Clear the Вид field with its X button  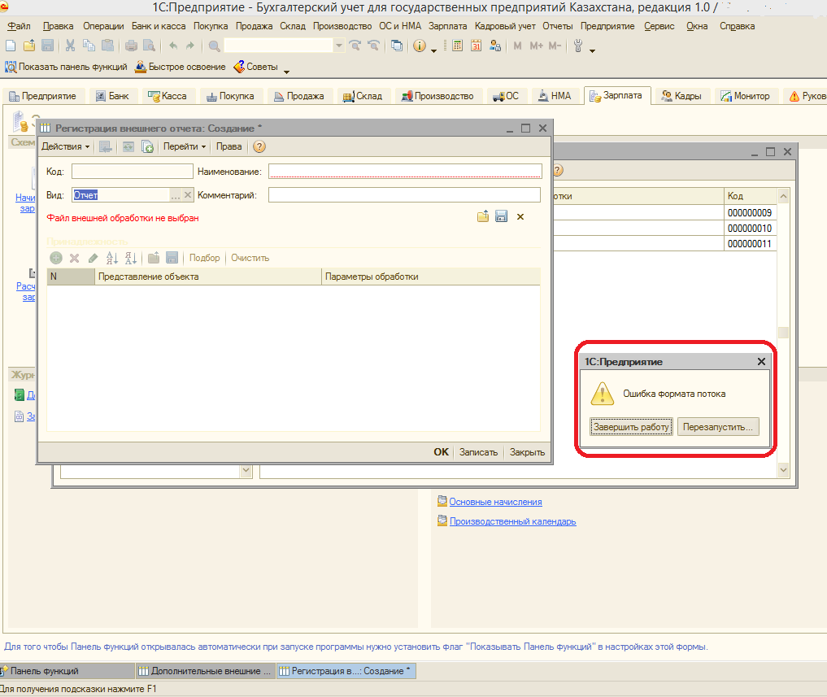(187, 195)
